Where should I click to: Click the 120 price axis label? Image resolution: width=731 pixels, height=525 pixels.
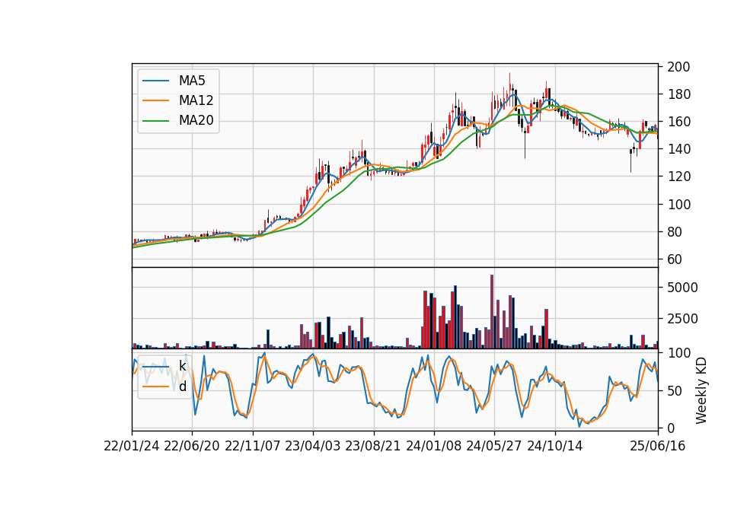[678, 177]
